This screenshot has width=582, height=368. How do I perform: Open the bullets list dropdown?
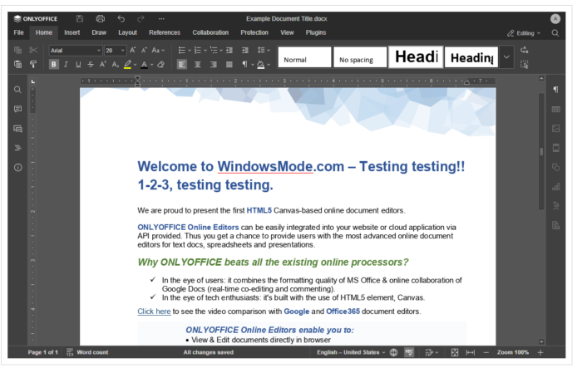click(x=189, y=50)
